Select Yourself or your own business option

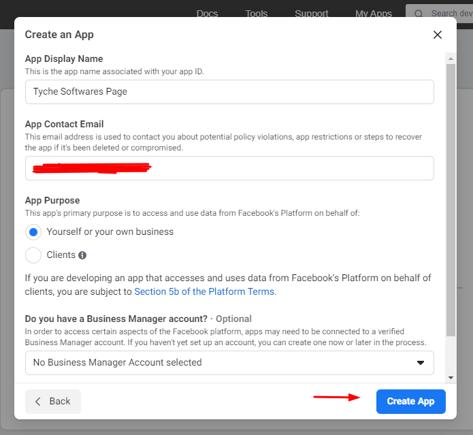pyautogui.click(x=33, y=232)
